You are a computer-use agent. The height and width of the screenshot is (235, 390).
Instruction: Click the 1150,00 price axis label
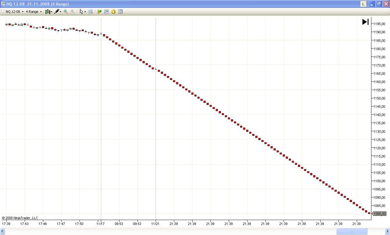click(380, 98)
